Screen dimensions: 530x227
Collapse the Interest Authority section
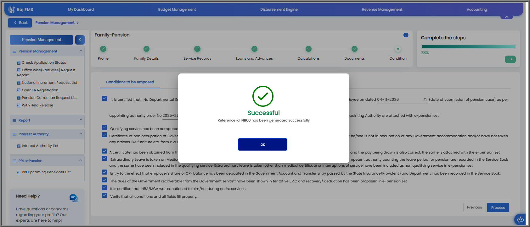[81, 134]
